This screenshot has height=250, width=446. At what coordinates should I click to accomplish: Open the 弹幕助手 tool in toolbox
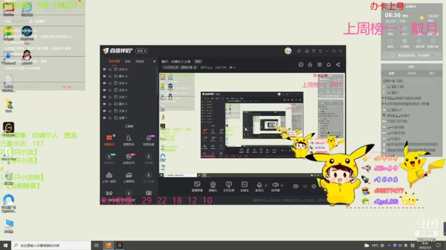109,141
